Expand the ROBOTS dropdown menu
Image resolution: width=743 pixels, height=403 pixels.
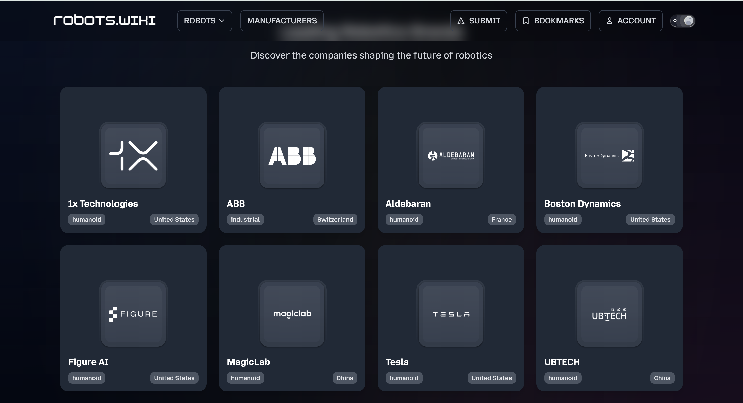pos(204,21)
